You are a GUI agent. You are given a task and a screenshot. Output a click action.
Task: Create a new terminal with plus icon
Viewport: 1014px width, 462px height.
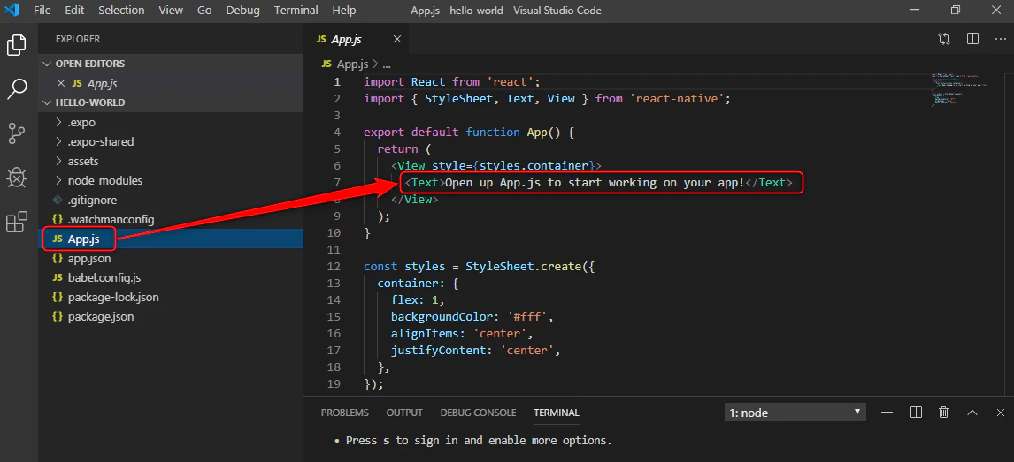887,413
